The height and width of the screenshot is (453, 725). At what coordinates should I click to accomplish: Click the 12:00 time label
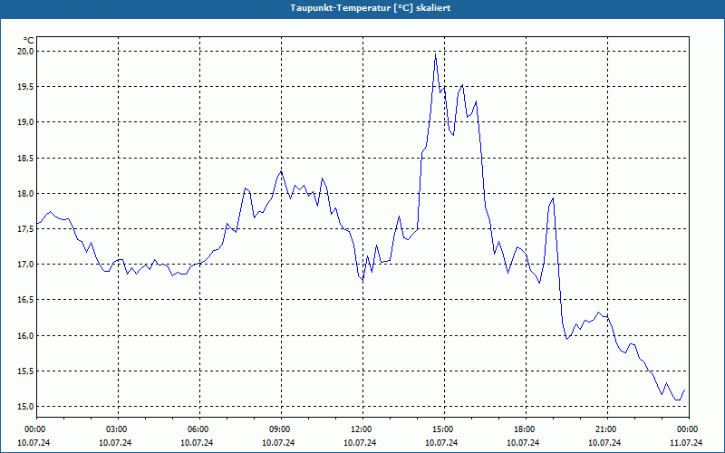[362, 429]
